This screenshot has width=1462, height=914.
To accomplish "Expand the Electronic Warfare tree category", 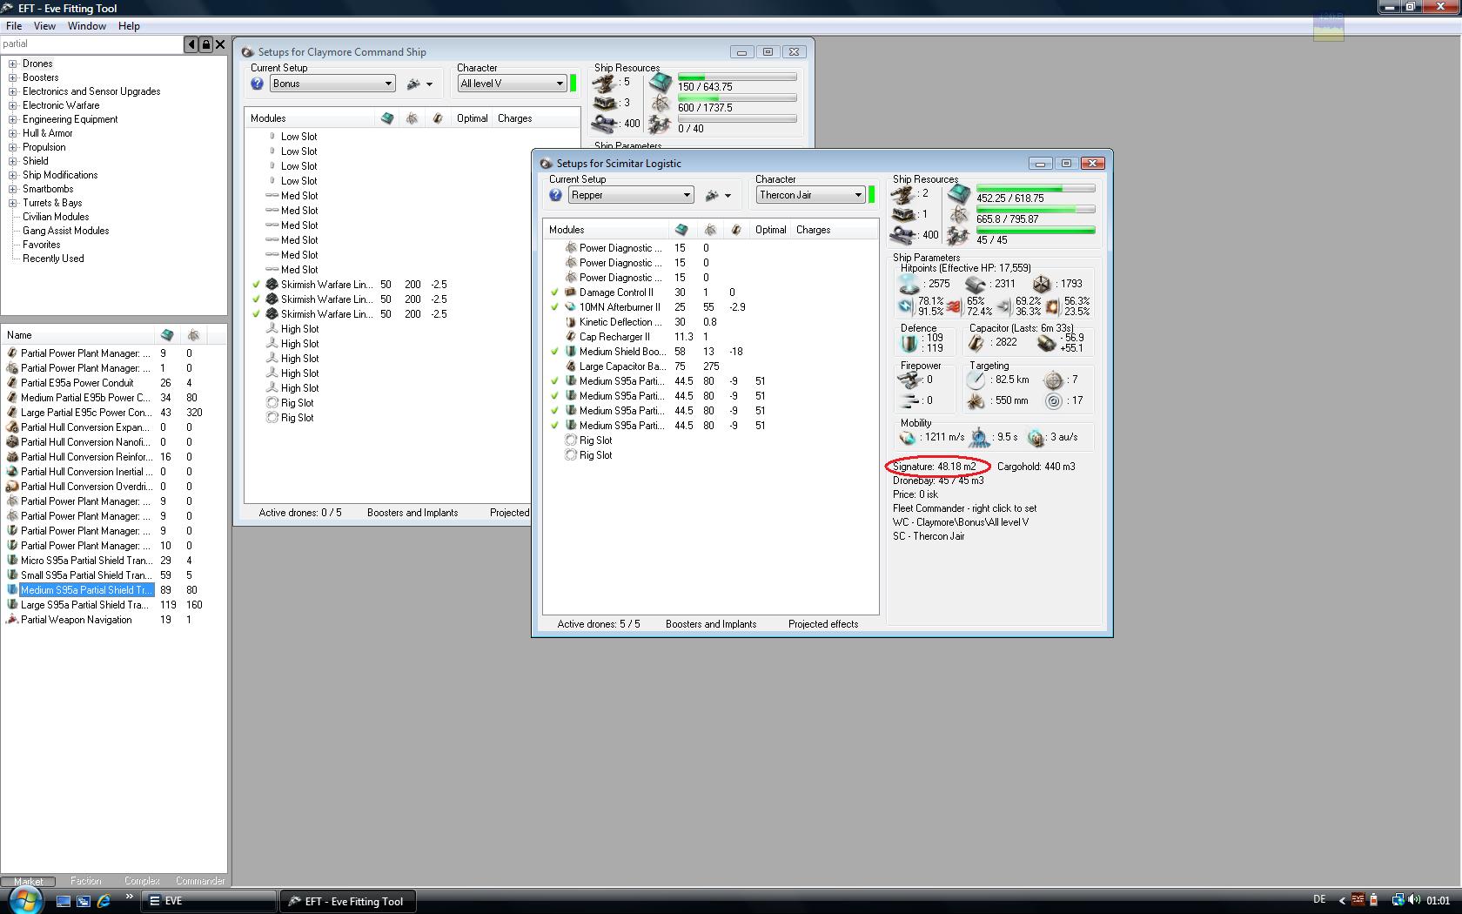I will pos(12,105).
